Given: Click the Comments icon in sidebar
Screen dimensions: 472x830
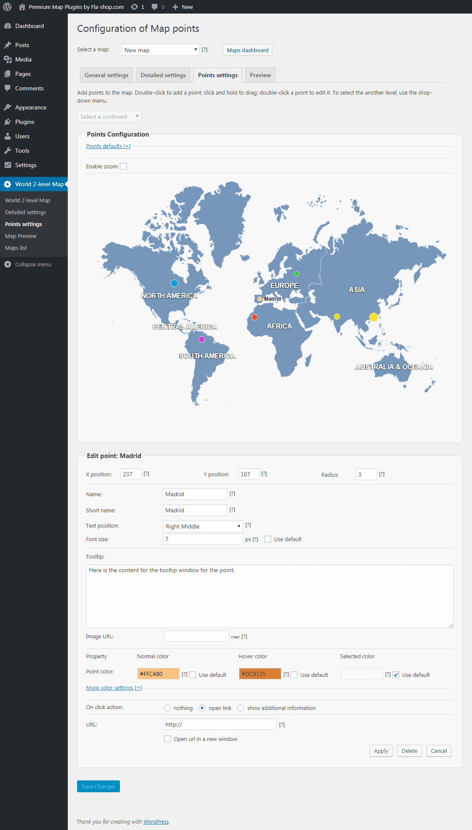Looking at the screenshot, I should click(8, 88).
